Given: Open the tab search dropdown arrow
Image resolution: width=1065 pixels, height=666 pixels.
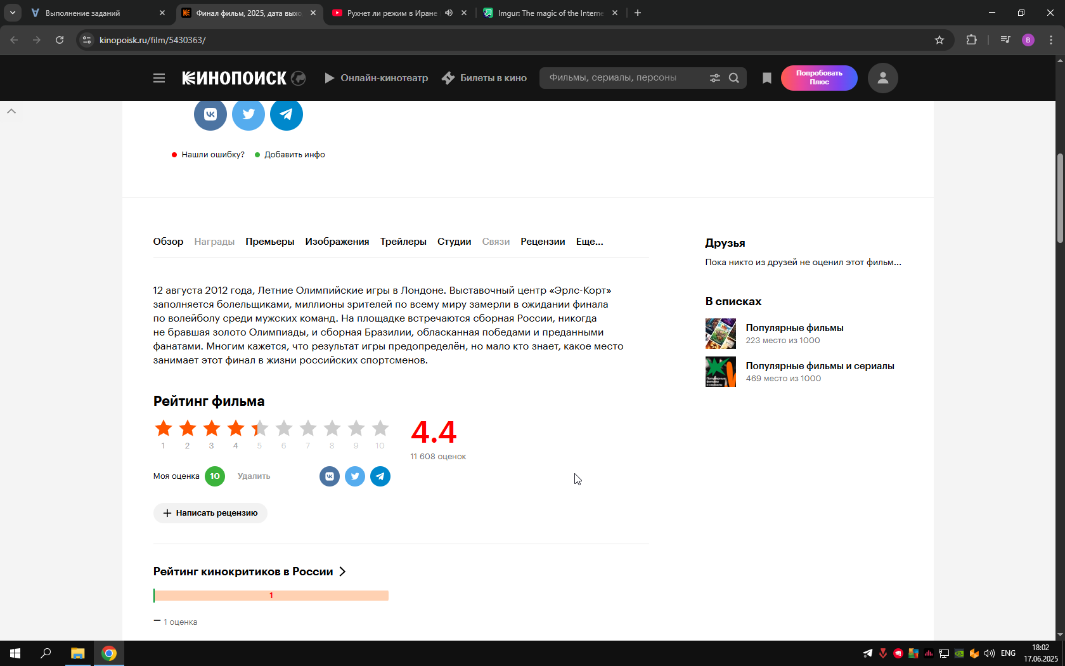Looking at the screenshot, I should tap(12, 13).
